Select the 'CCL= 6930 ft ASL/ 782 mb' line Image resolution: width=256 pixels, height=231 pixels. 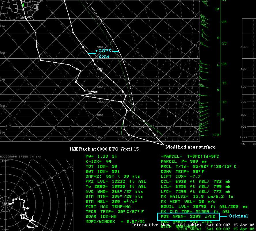click(195, 182)
